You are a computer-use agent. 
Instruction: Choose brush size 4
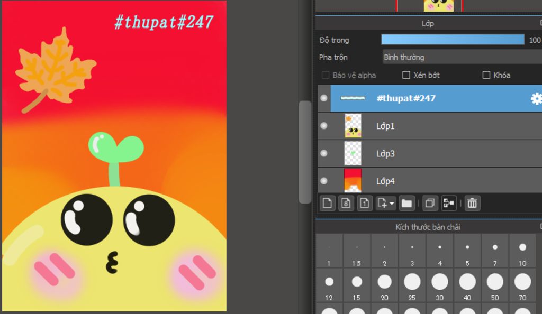tap(440, 251)
